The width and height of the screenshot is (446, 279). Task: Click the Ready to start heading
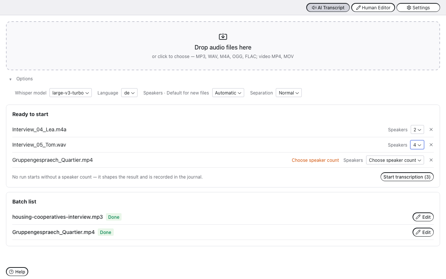click(30, 114)
